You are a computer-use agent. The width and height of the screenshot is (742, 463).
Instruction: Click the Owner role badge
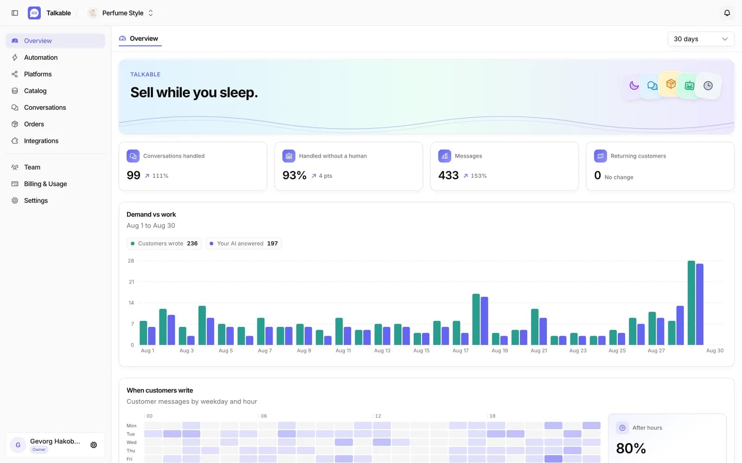pyautogui.click(x=39, y=450)
